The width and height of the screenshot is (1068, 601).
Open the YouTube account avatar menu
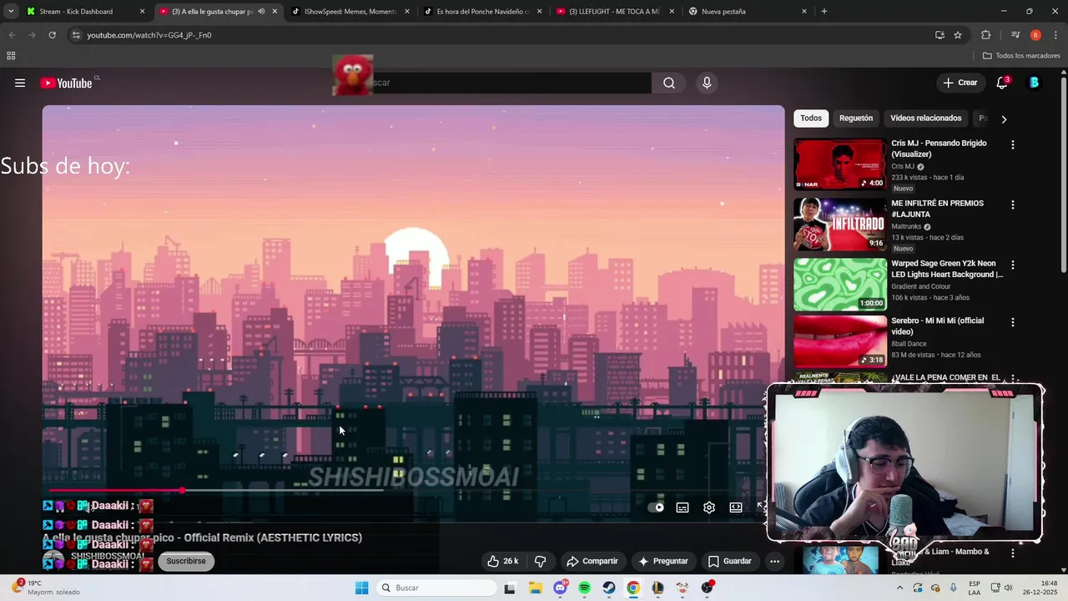pos(1034,83)
